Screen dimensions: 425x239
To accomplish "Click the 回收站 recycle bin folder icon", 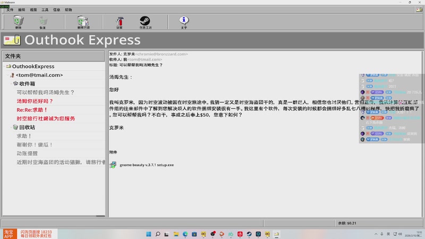I will click(15, 127).
